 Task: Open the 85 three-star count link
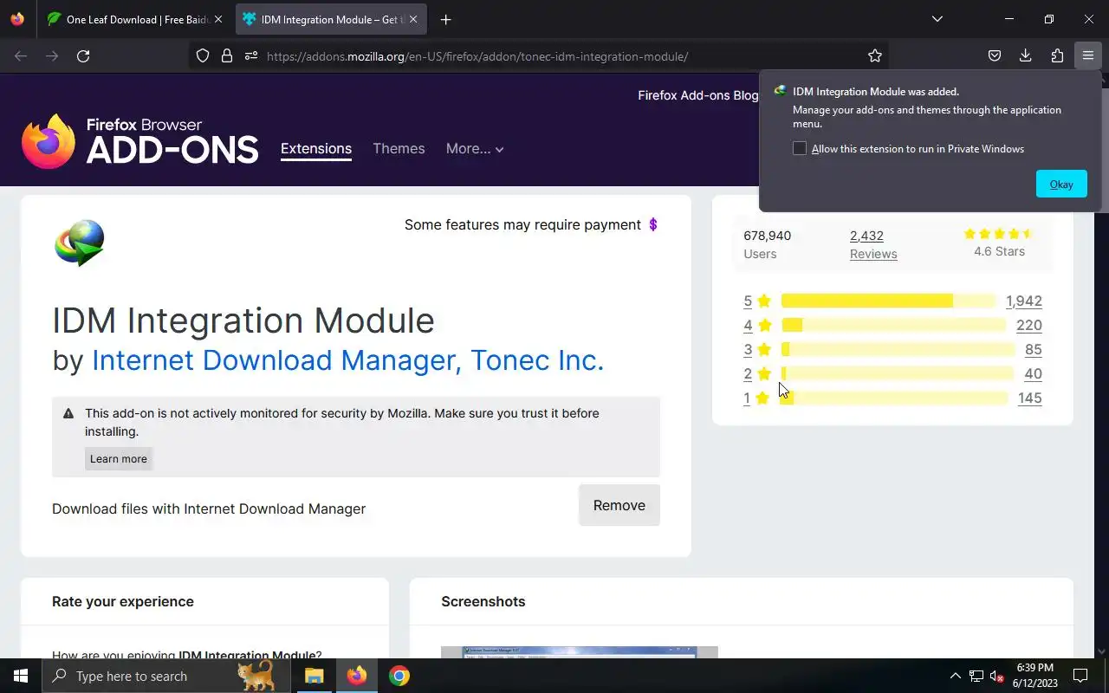tap(1033, 349)
